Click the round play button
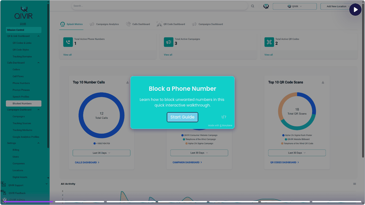 pos(355,10)
